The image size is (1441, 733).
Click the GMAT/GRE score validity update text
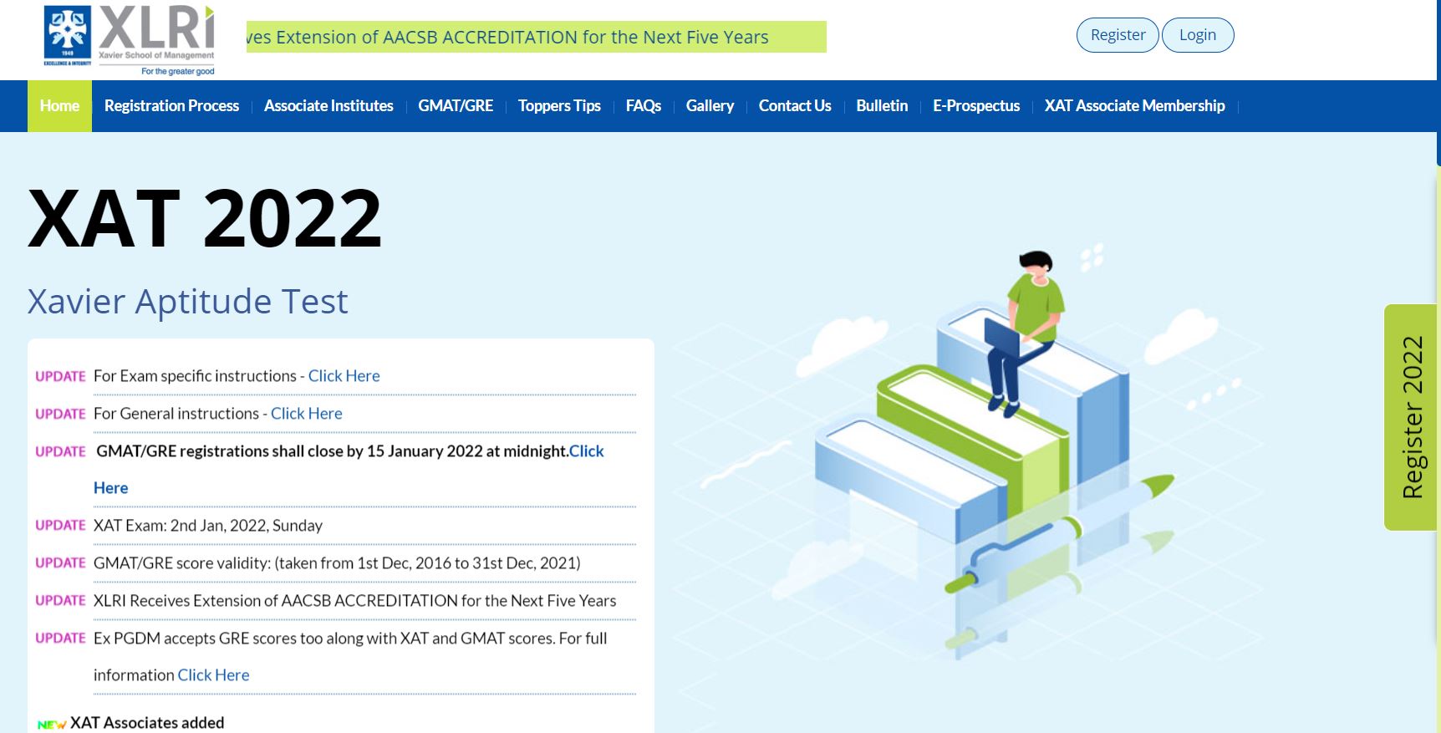tap(337, 563)
